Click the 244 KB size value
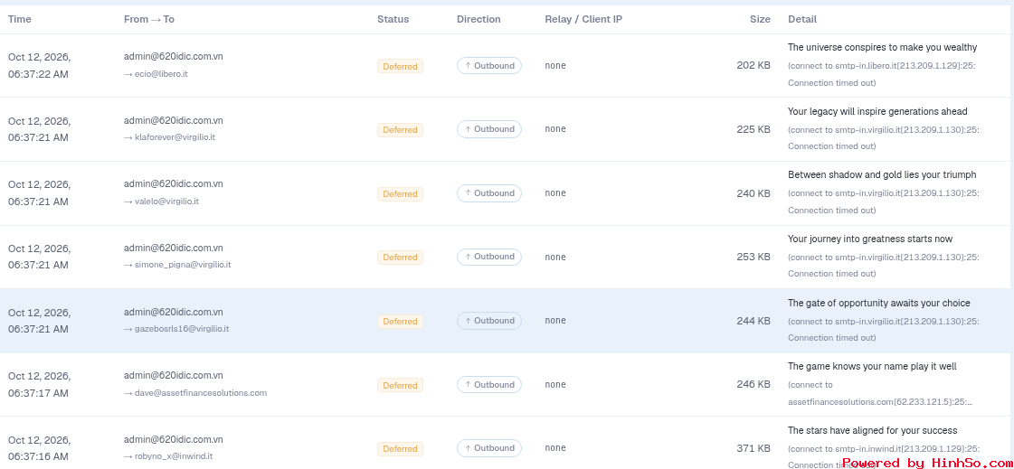Viewport: 1014px width, 469px height. pyautogui.click(x=753, y=321)
